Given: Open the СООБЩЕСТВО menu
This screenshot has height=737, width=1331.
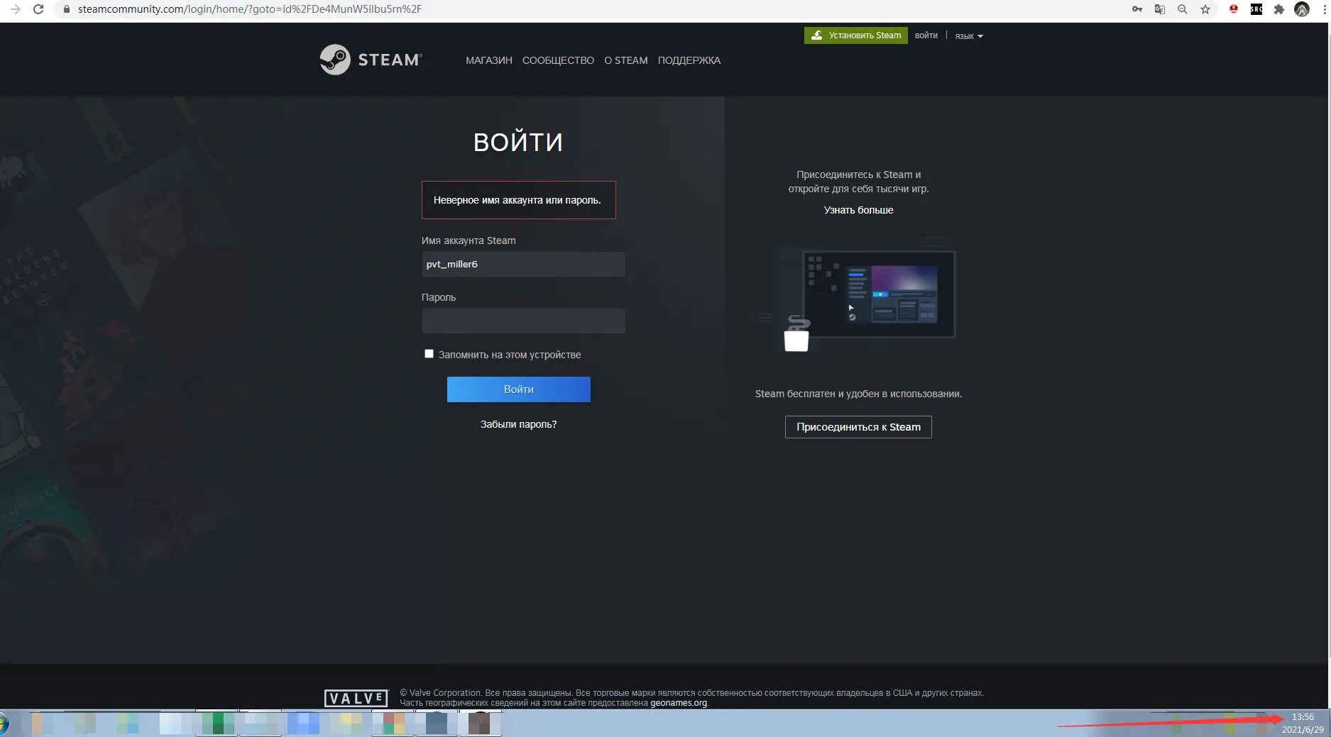Looking at the screenshot, I should click(558, 60).
